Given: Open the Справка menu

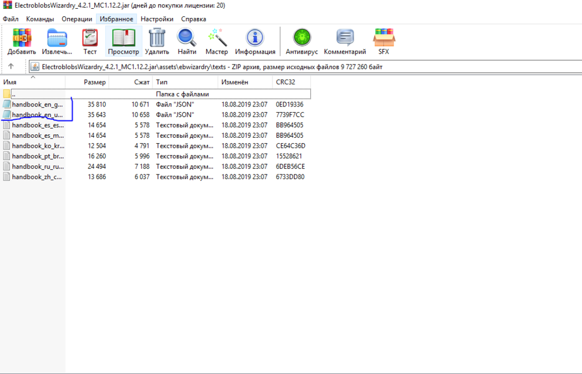Looking at the screenshot, I should pyautogui.click(x=193, y=19).
